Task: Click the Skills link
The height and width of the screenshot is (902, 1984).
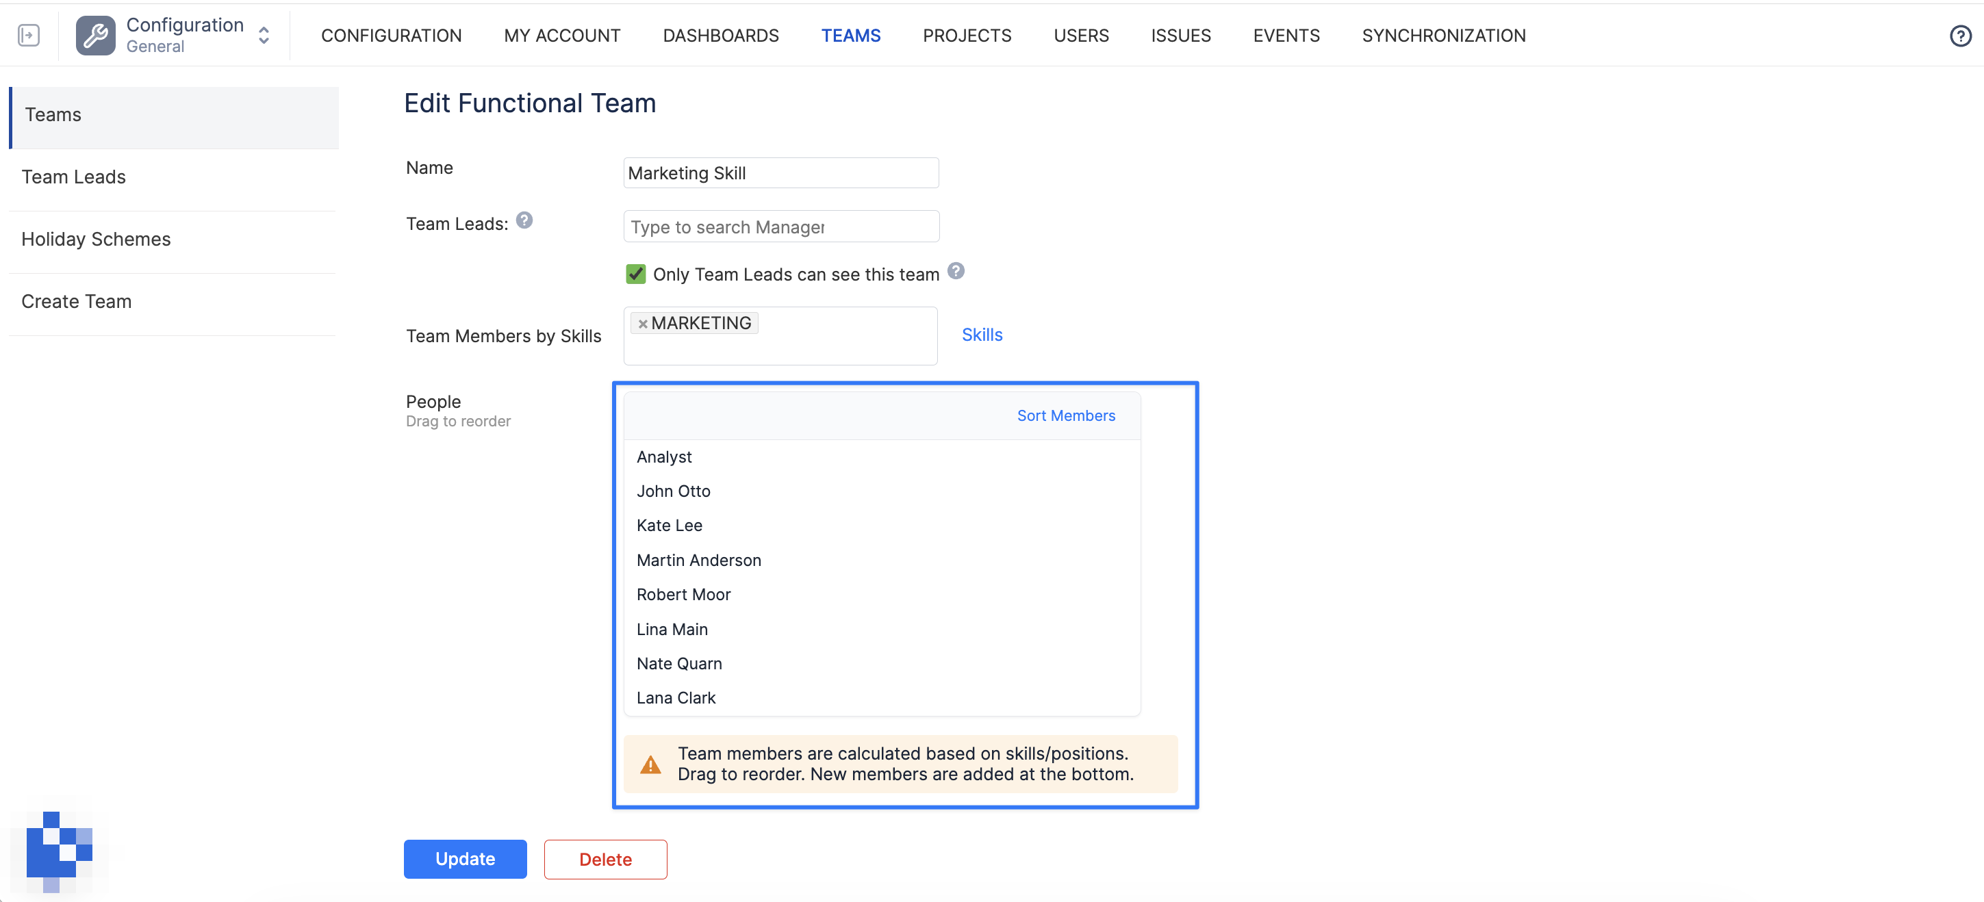Action: pos(981,335)
